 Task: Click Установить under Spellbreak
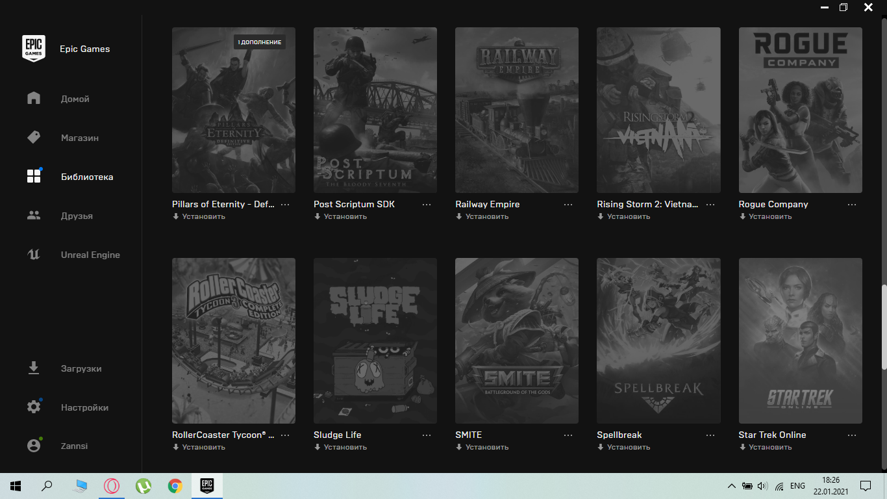[x=623, y=447]
